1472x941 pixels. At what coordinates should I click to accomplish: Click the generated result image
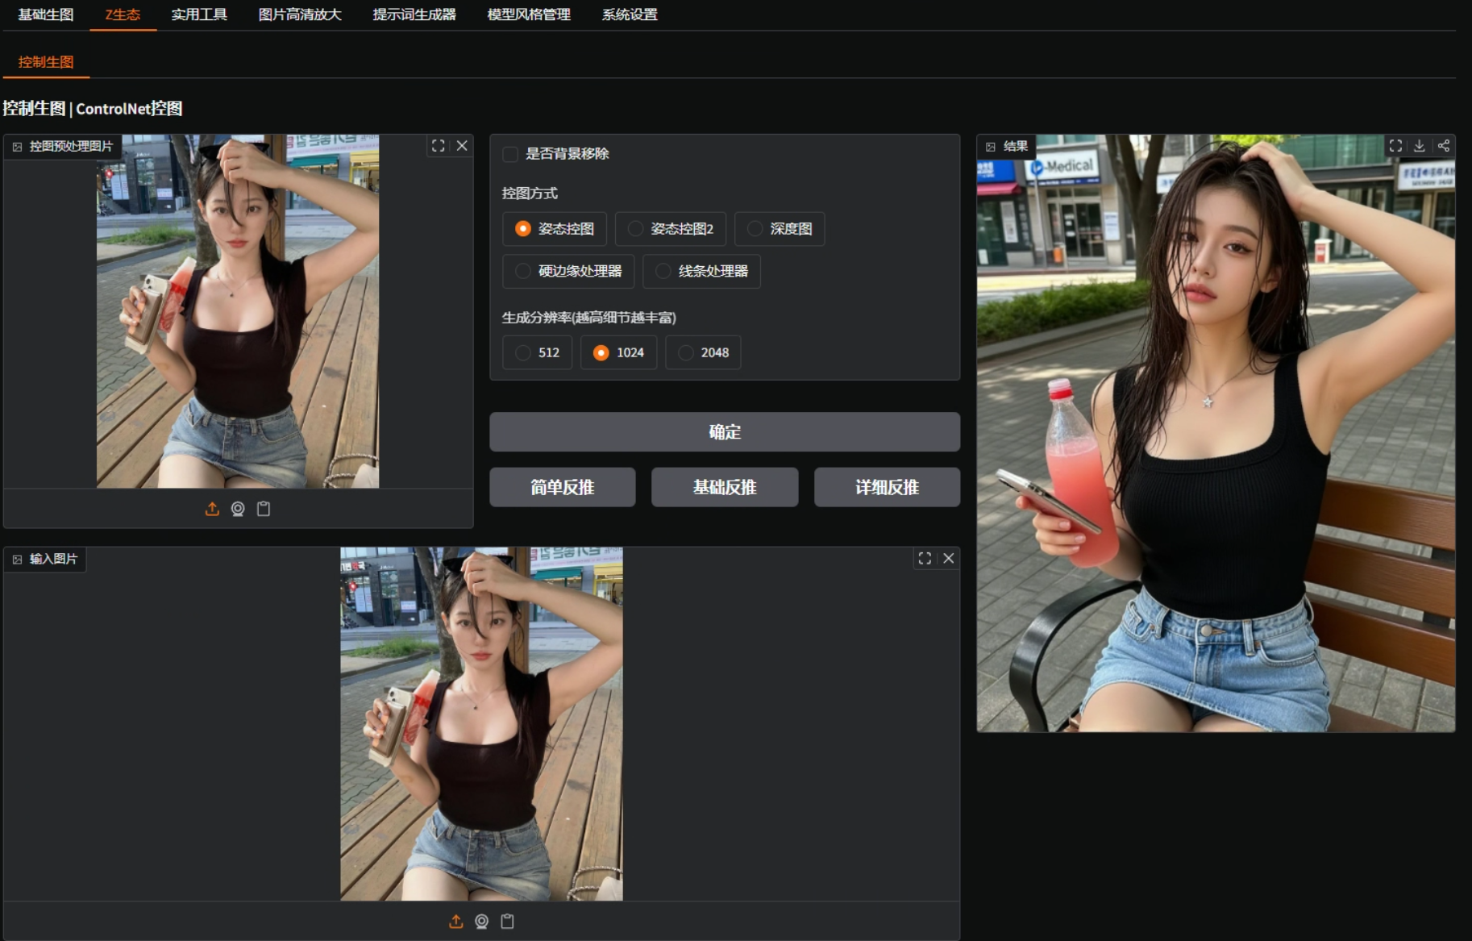[1216, 434]
